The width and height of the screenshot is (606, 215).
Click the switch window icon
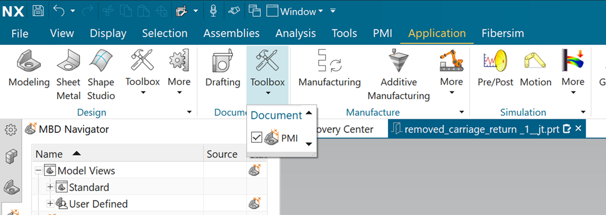point(255,11)
